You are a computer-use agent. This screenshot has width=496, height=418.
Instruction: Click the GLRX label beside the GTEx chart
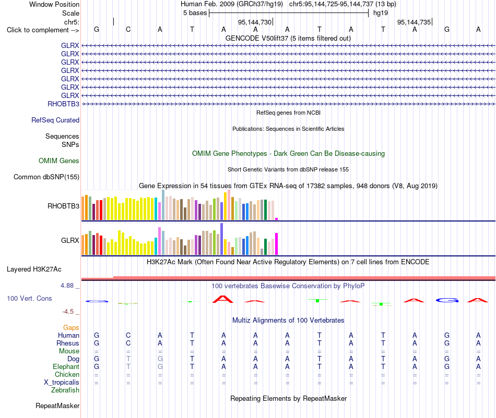pyautogui.click(x=70, y=241)
